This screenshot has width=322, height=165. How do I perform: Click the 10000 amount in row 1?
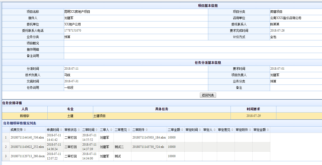[x=172, y=137]
